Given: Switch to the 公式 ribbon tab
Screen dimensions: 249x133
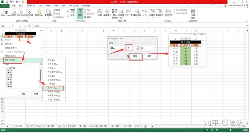Looking at the screenshot, I should (x=40, y=6).
